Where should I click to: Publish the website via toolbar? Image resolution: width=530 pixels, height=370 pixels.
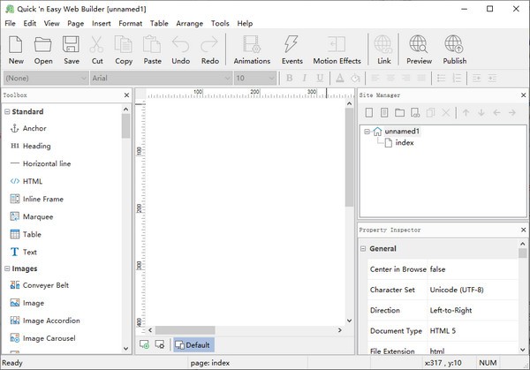[454, 49]
